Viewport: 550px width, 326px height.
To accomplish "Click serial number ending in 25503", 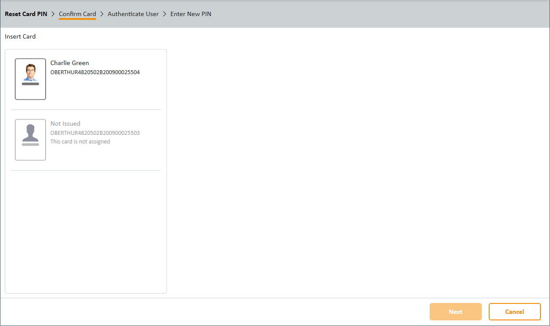I will tap(95, 133).
